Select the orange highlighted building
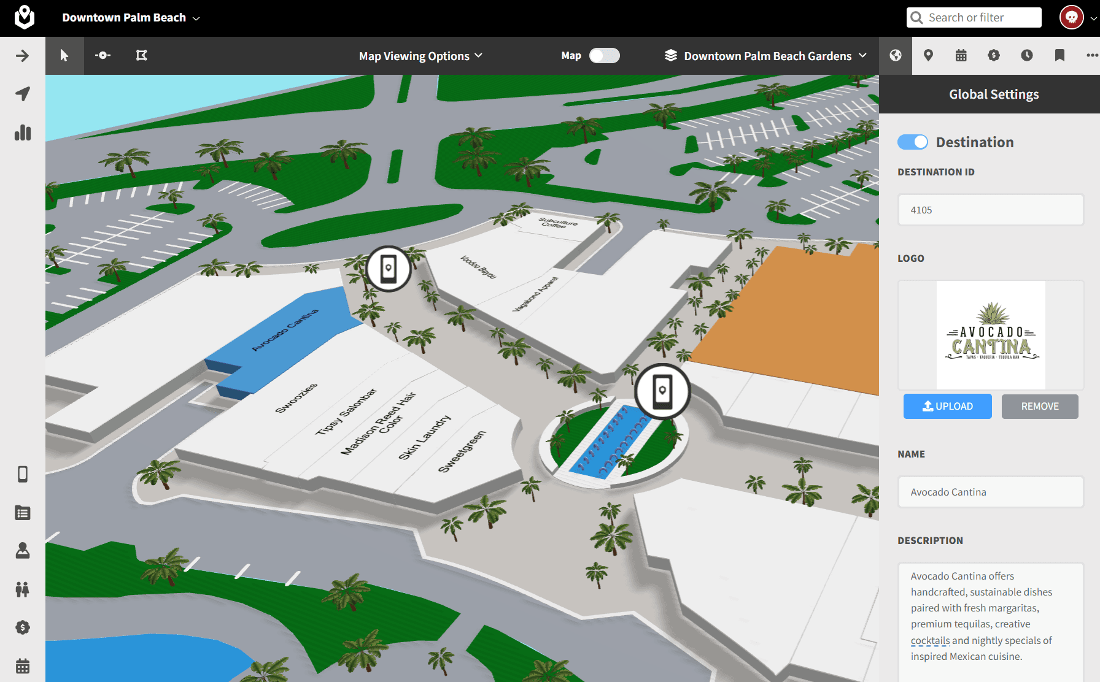The image size is (1100, 682). click(x=798, y=319)
